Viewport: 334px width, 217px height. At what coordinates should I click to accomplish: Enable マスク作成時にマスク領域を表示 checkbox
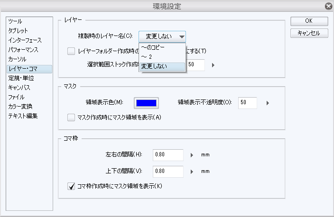[71, 118]
